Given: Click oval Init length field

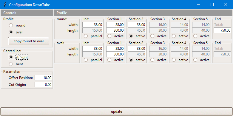Looking at the screenshot, I should pyautogui.click(x=92, y=54).
